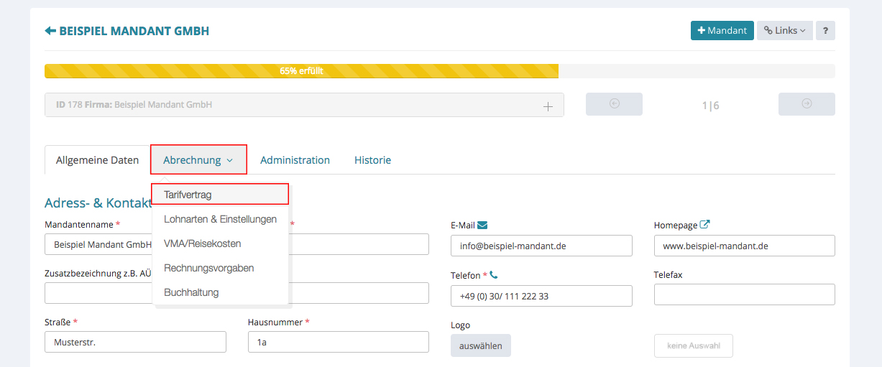Click the 65% erfüllt progress bar
The image size is (882, 367).
301,71
